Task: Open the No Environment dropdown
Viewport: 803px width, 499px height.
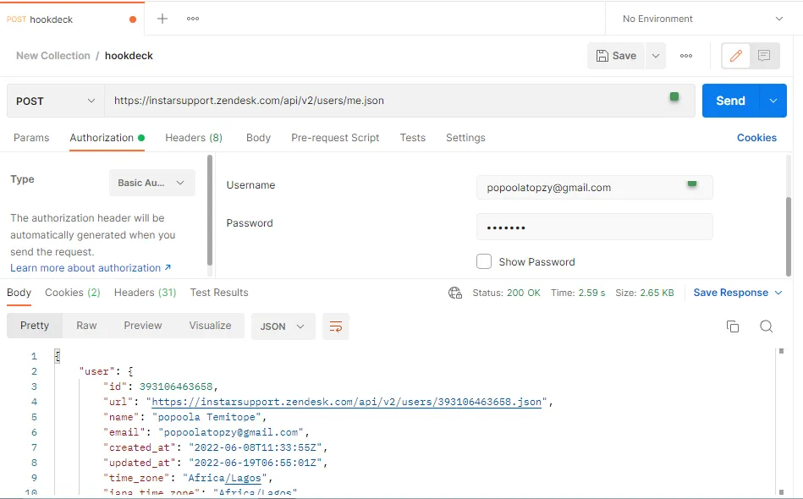Action: [703, 19]
